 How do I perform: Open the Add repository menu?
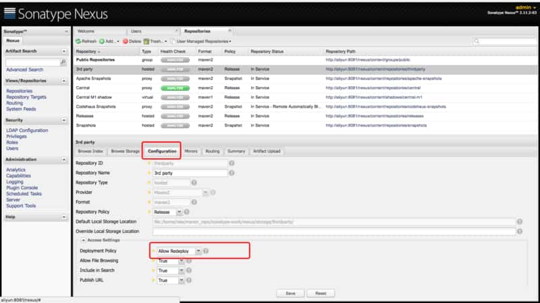point(109,41)
